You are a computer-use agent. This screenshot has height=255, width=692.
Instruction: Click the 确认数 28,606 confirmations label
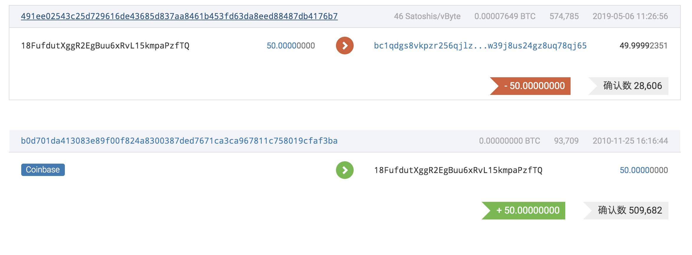pos(628,86)
